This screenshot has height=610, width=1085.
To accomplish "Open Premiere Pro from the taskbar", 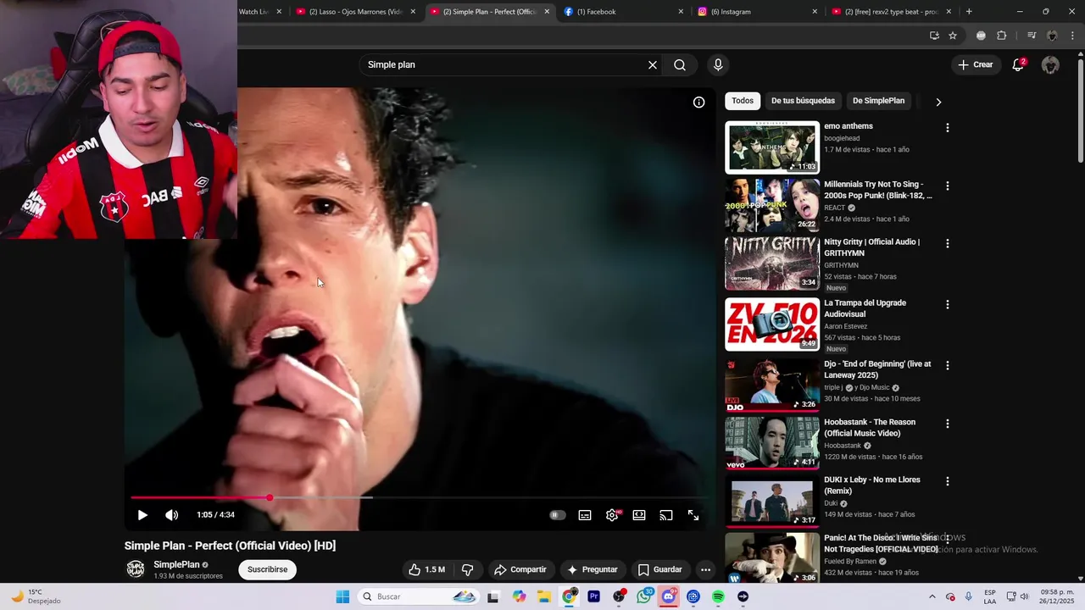I will pyautogui.click(x=593, y=596).
